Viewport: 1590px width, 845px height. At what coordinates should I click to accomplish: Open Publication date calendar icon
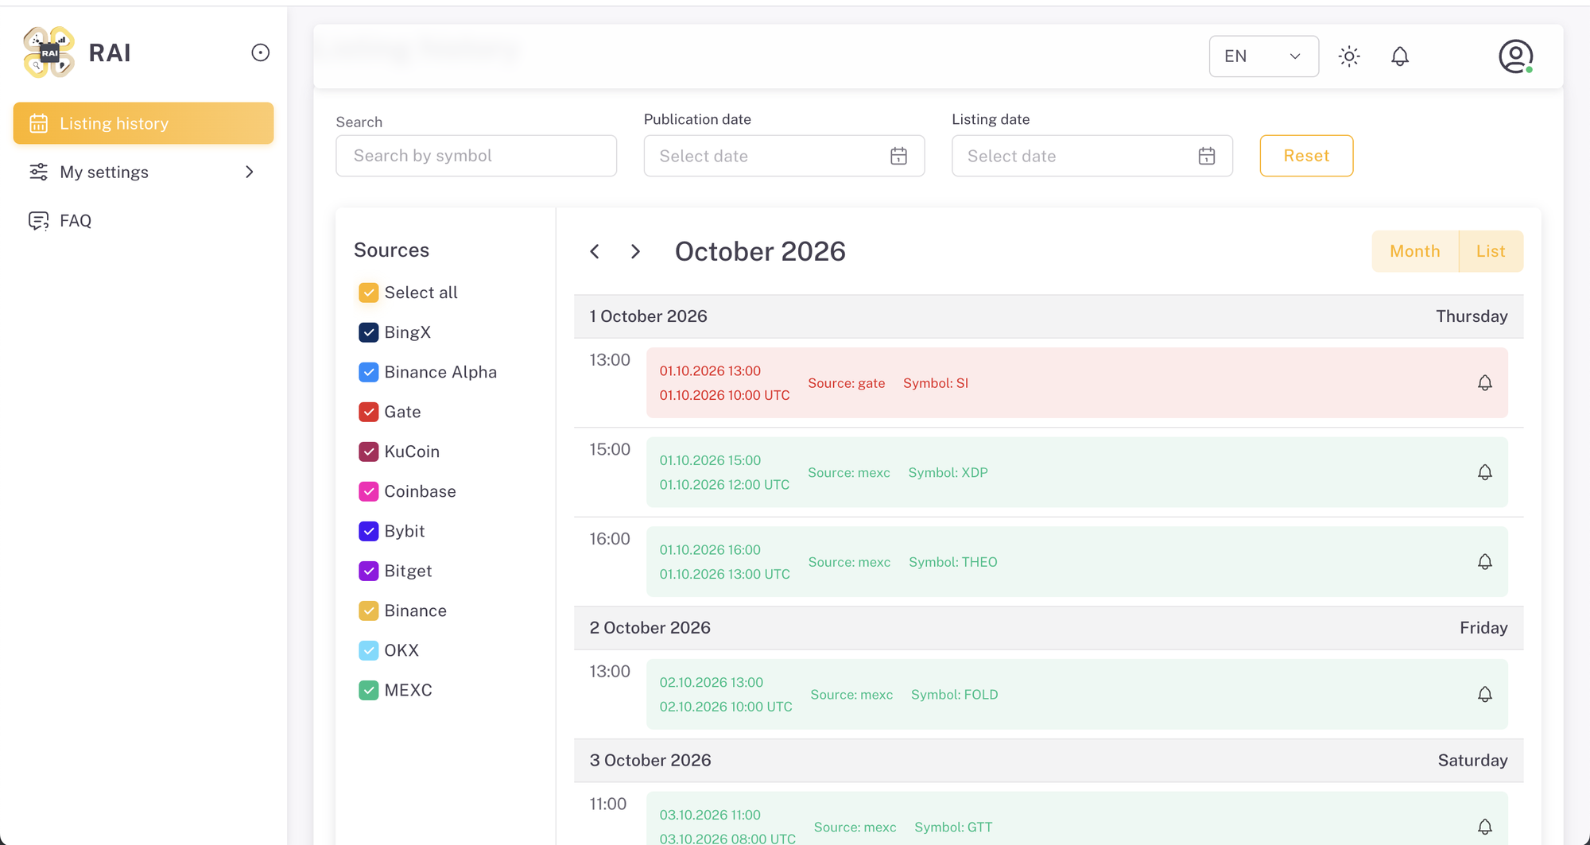(x=898, y=156)
